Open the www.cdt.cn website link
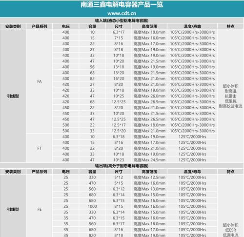 [122, 13]
